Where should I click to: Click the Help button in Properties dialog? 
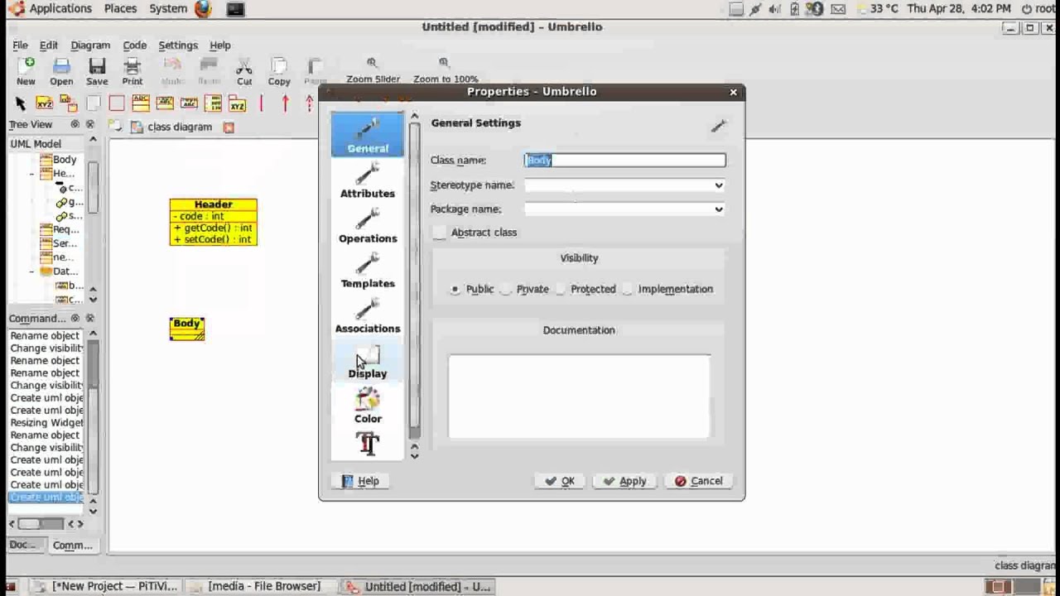coord(361,481)
